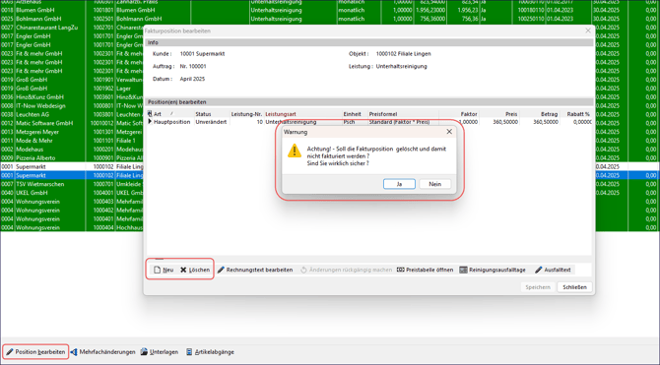Viewport: 660px width, 365px height.
Task: Click the Unverändert status cell
Action: tap(211, 122)
